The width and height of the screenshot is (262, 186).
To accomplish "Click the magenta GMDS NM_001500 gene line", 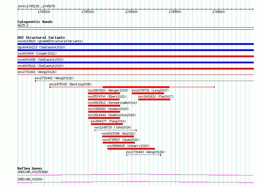I will [x=135, y=182].
